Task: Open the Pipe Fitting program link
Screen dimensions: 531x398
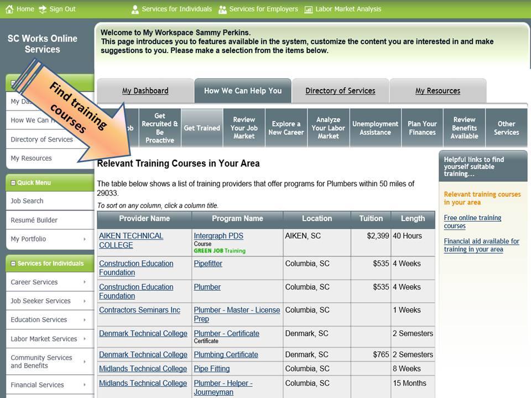Action: 212,369
